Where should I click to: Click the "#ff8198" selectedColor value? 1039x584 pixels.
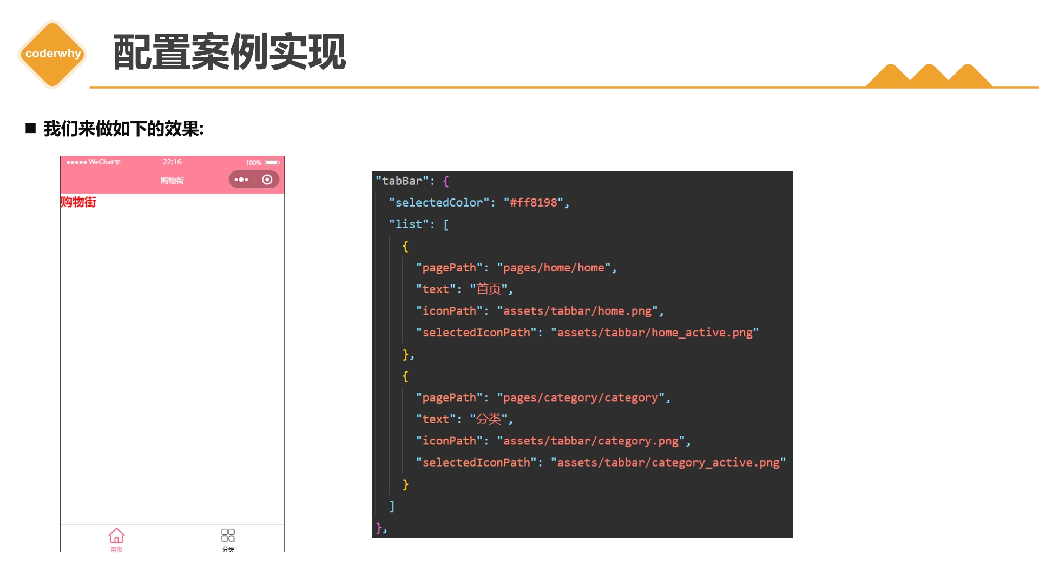click(x=533, y=202)
